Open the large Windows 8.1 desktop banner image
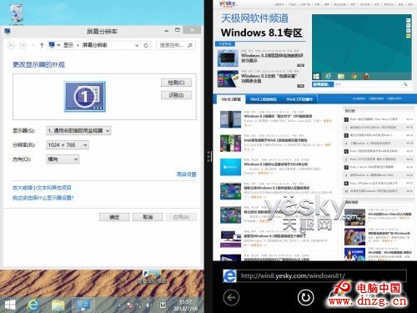The image size is (417, 313). 361,48
